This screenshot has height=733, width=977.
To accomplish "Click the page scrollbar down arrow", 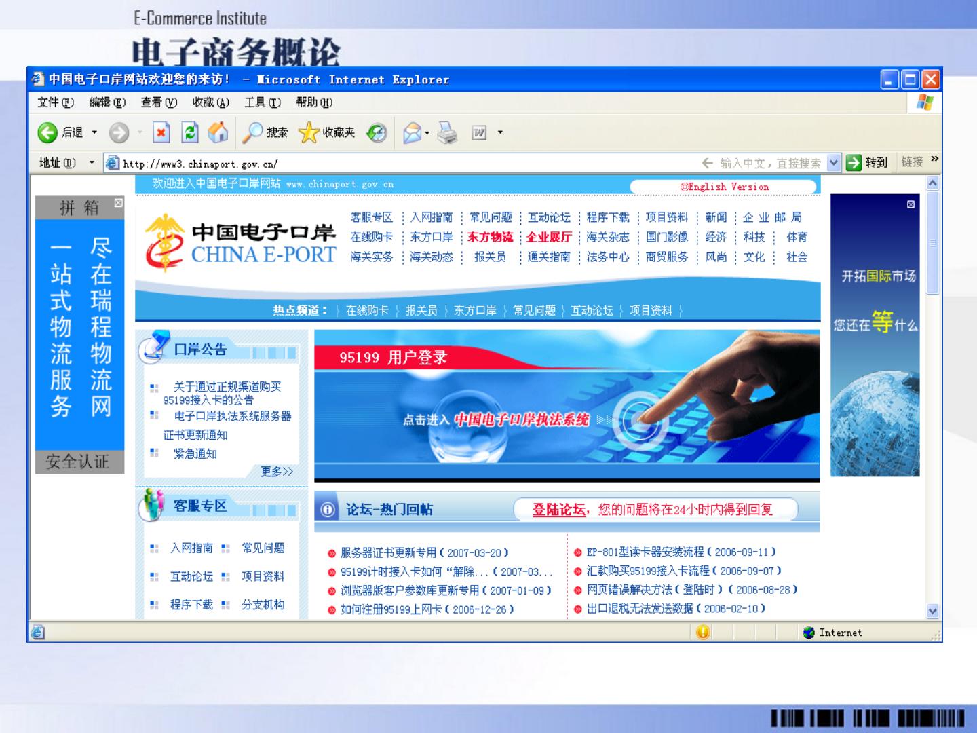I will point(933,611).
